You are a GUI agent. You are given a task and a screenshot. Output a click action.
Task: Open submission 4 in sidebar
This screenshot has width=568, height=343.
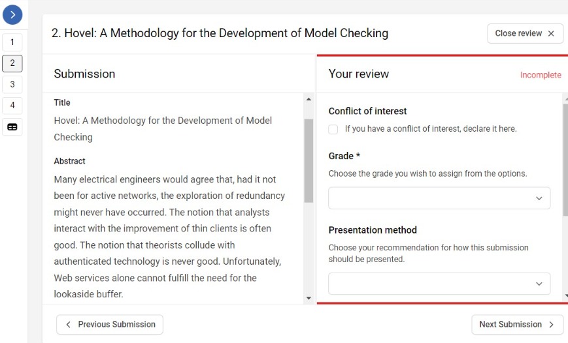pyautogui.click(x=12, y=106)
